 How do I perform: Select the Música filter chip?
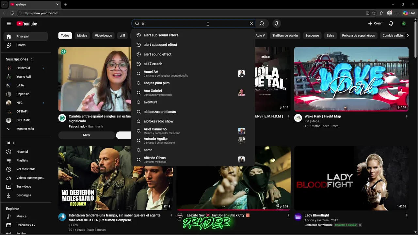[82, 36]
